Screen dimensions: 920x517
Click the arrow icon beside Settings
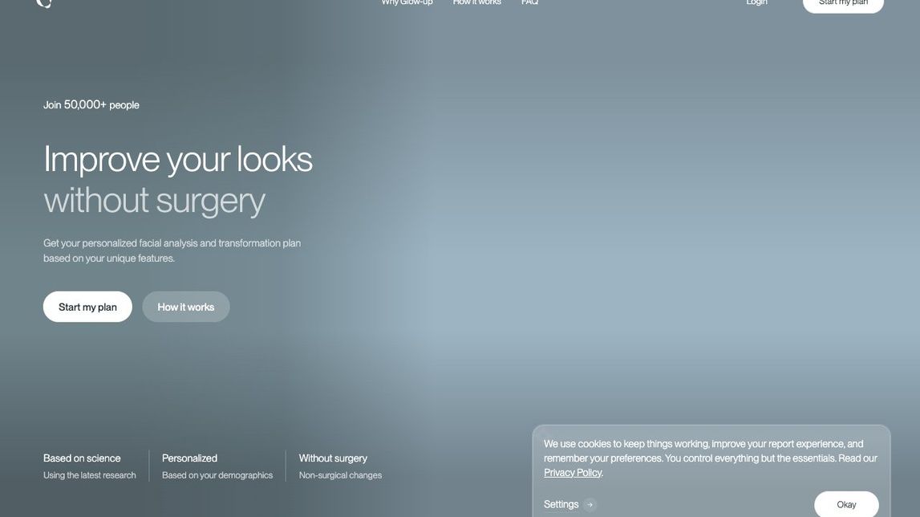tap(590, 505)
